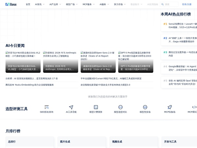Screen dimensions: 197x148
Task: Open the article 腾讯发布 Youtu-Embedding
Action: pyautogui.click(x=30, y=85)
